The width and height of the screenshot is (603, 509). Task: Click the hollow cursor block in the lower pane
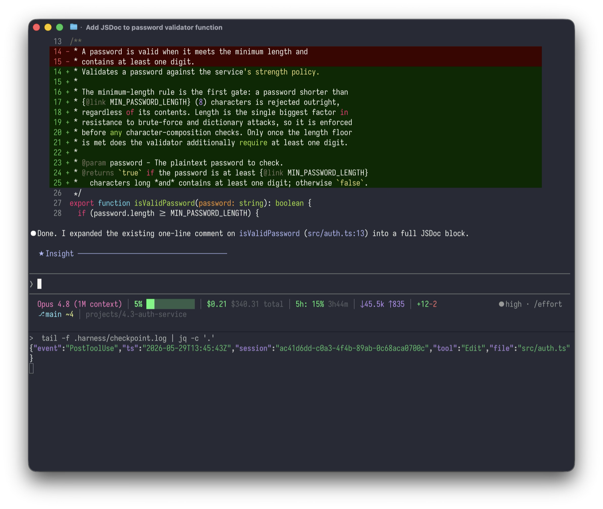pos(32,369)
